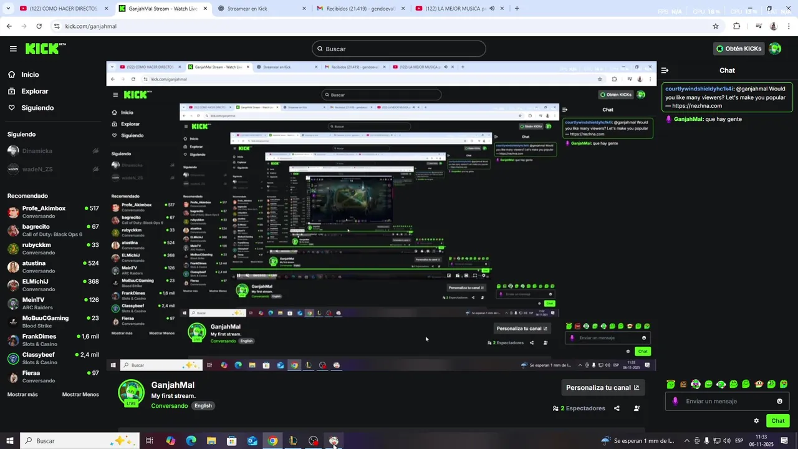The width and height of the screenshot is (798, 449).
Task: Click the Conversando category link
Action: (x=169, y=406)
